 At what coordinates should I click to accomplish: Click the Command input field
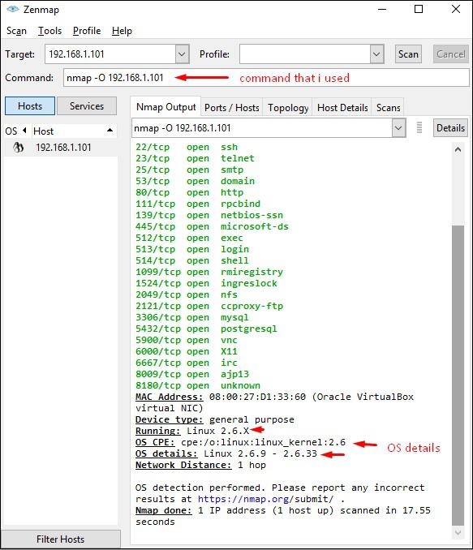click(x=266, y=78)
